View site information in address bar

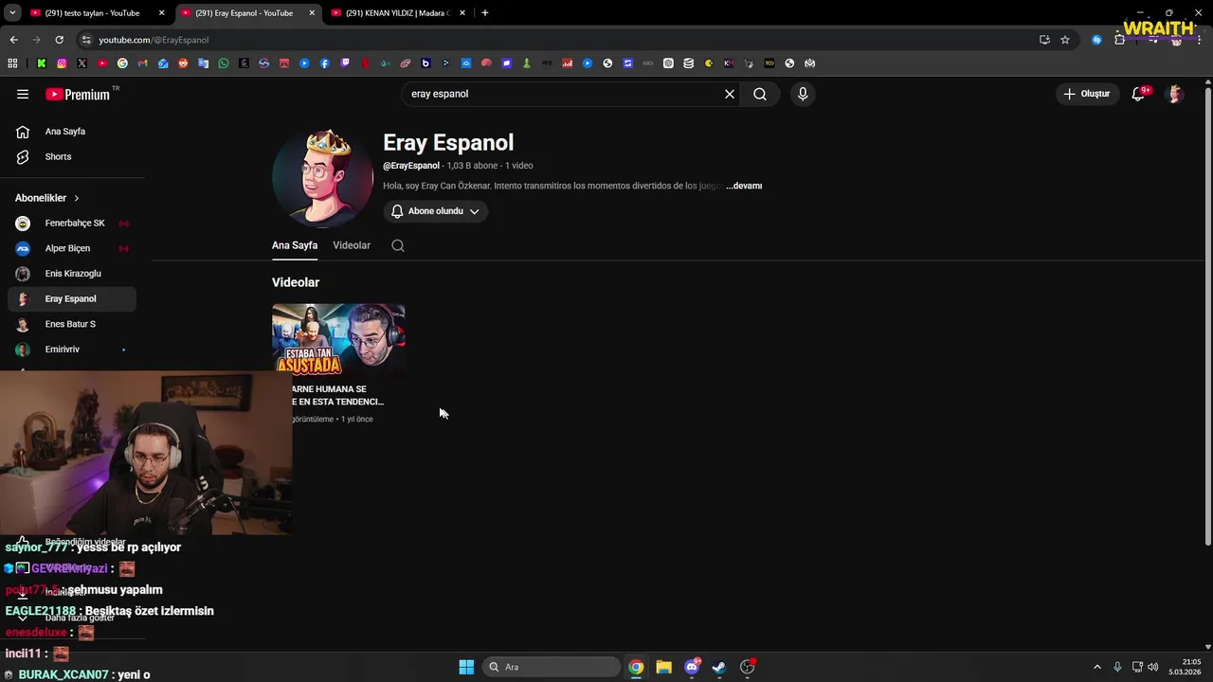click(x=86, y=40)
